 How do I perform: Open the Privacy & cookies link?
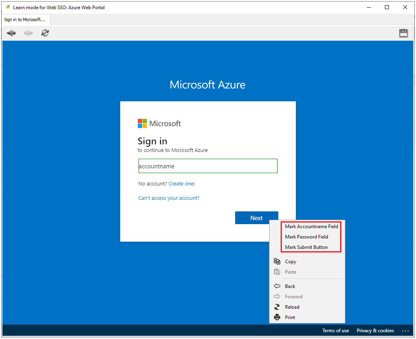[x=375, y=331]
